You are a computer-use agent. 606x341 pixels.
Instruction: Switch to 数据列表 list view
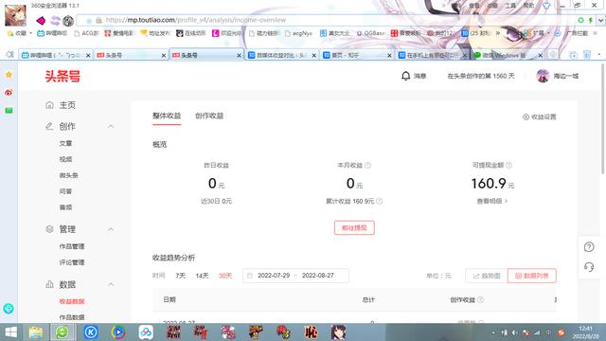(532, 276)
